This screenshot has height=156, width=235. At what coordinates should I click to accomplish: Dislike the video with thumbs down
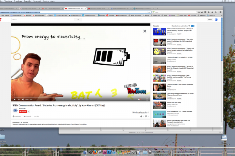147,116
